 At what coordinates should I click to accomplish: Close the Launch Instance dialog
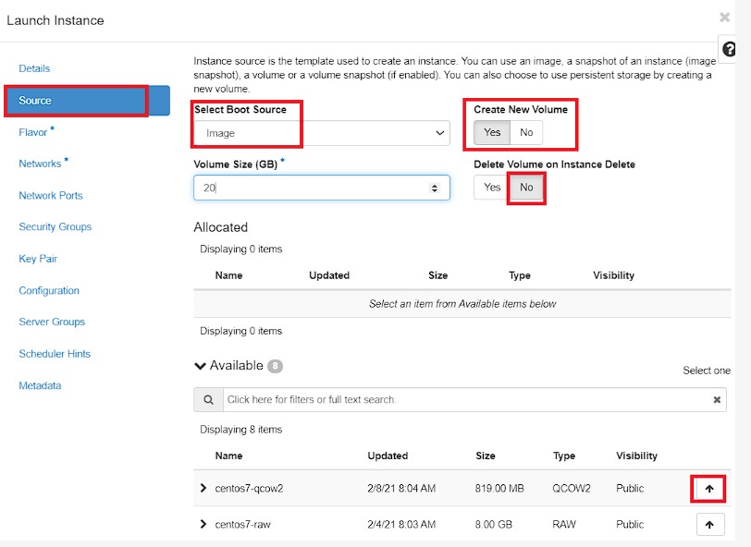(724, 18)
